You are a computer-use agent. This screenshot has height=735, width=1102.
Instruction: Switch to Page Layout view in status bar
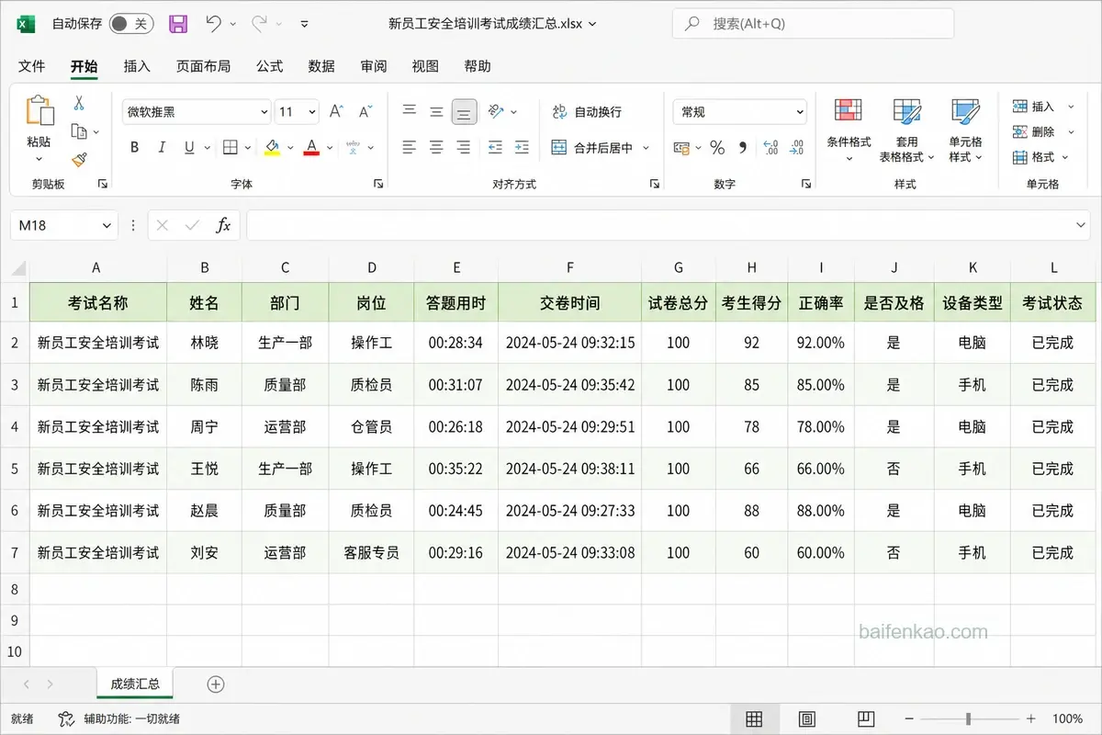pos(807,718)
